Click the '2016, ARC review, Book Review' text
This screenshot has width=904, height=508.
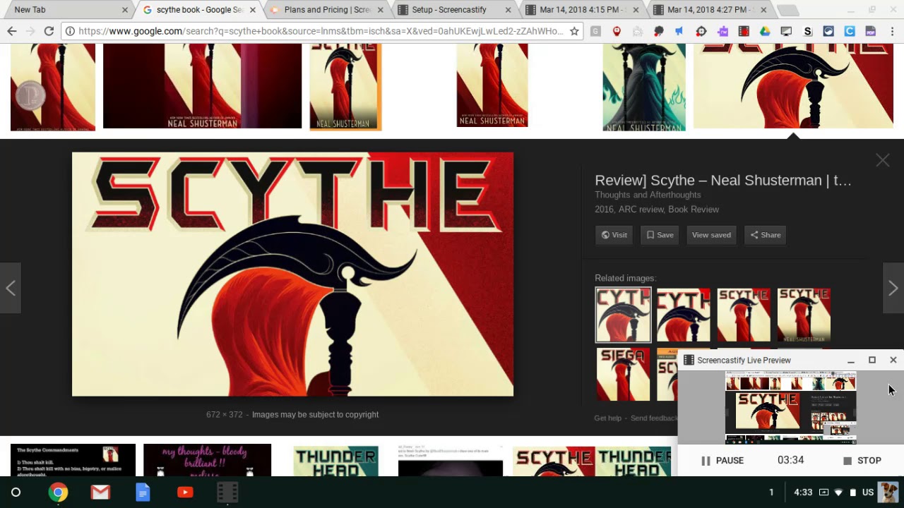pyautogui.click(x=657, y=210)
